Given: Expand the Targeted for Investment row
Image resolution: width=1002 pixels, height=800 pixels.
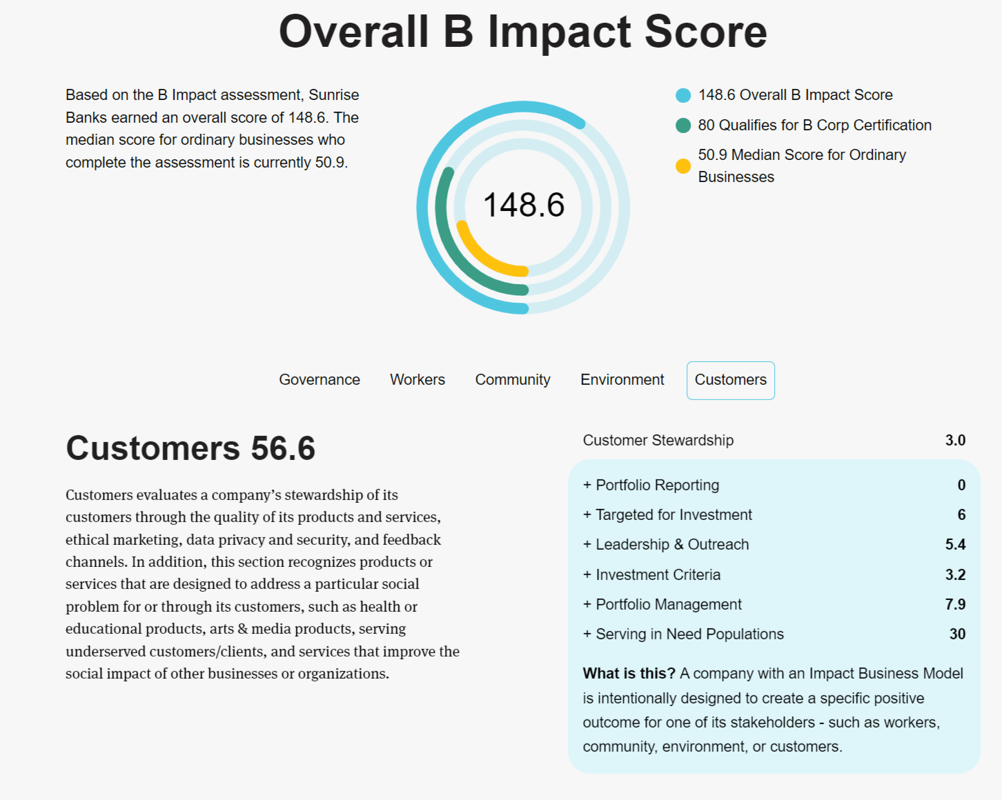Looking at the screenshot, I should tap(667, 515).
